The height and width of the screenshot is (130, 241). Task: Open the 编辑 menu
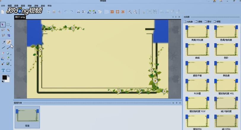coord(10,6)
